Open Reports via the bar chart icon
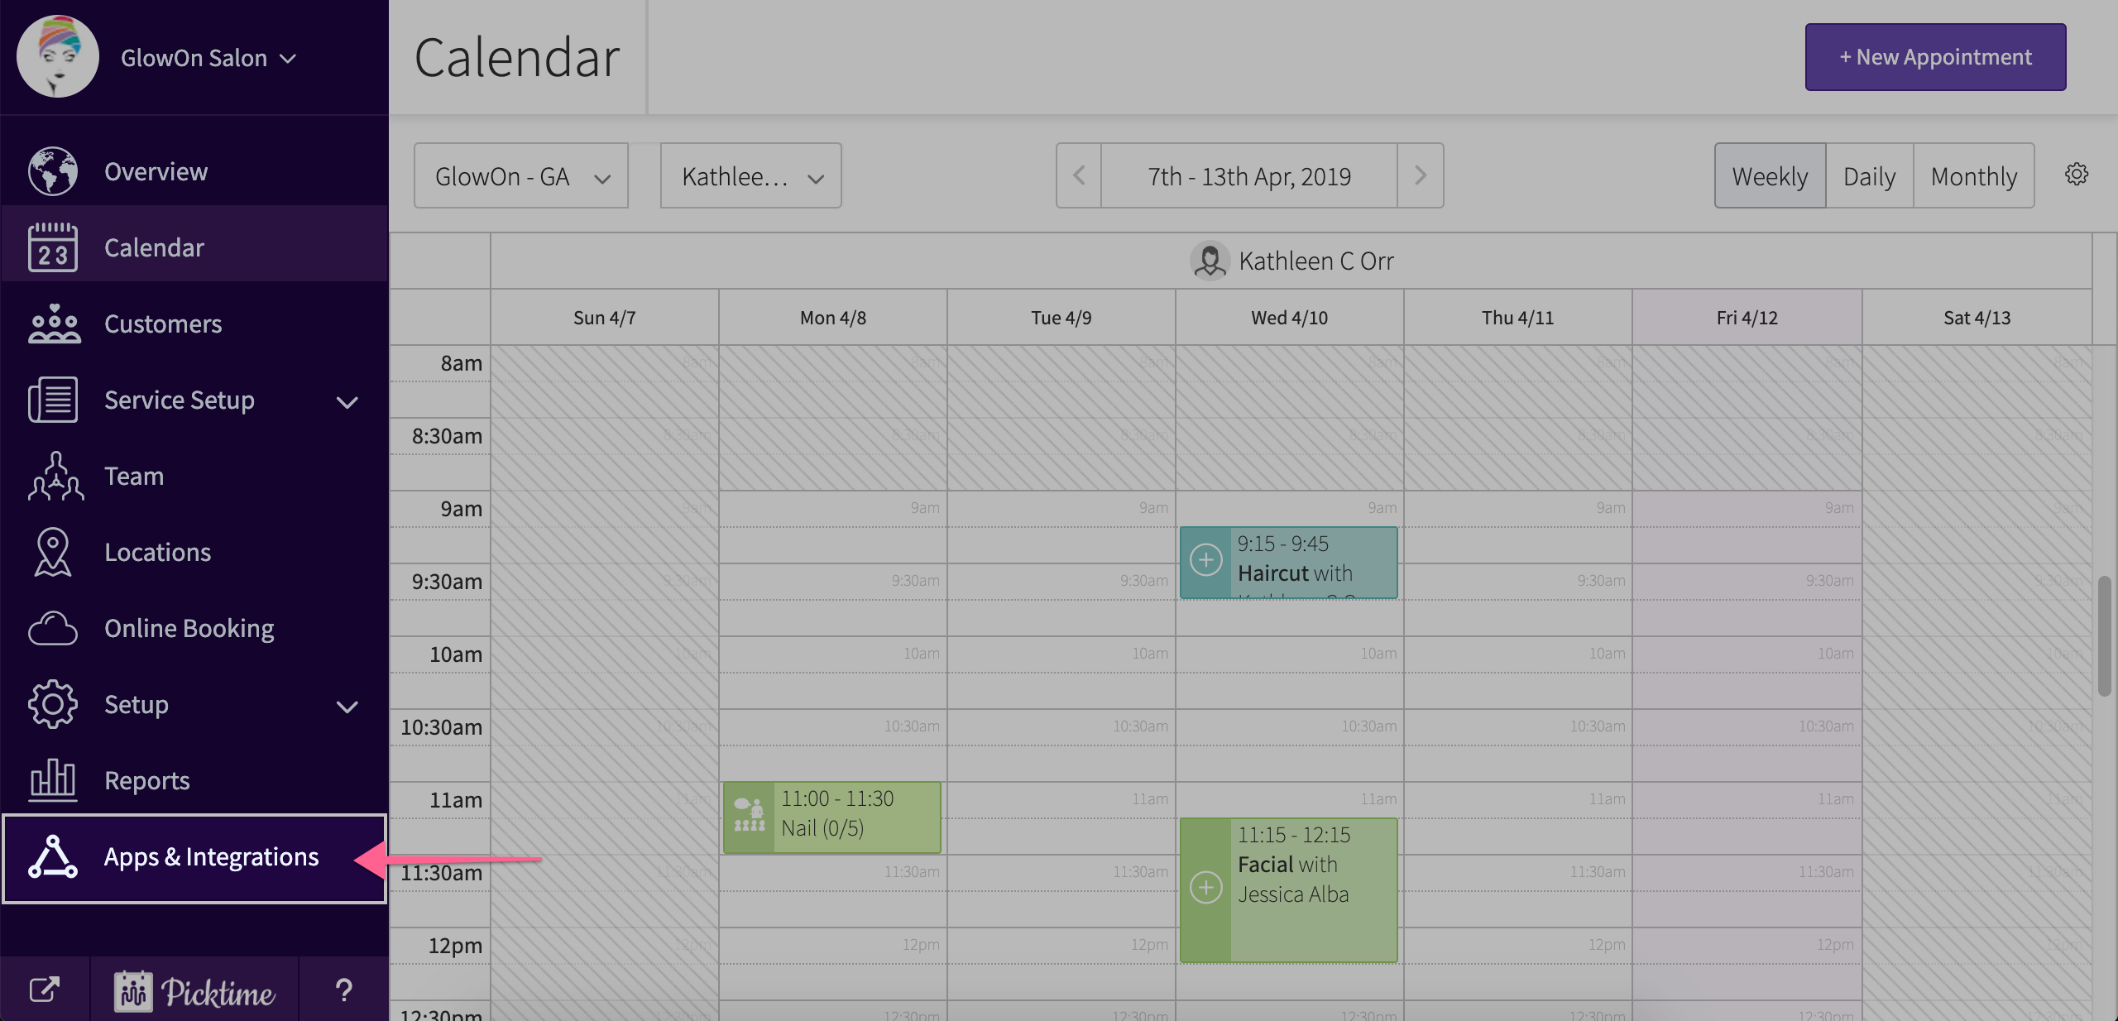This screenshot has height=1021, width=2118. click(x=53, y=780)
